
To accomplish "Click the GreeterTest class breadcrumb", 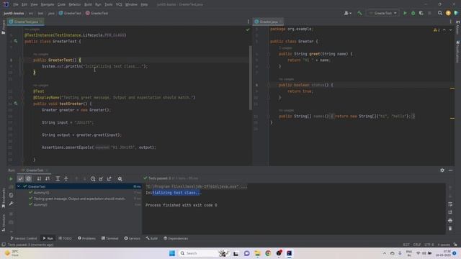I will pyautogui.click(x=70, y=13).
